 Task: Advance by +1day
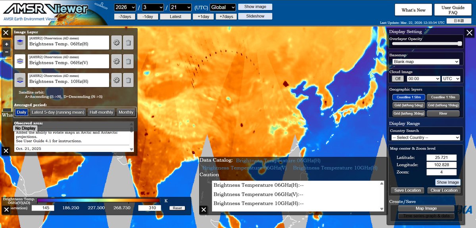point(203,17)
